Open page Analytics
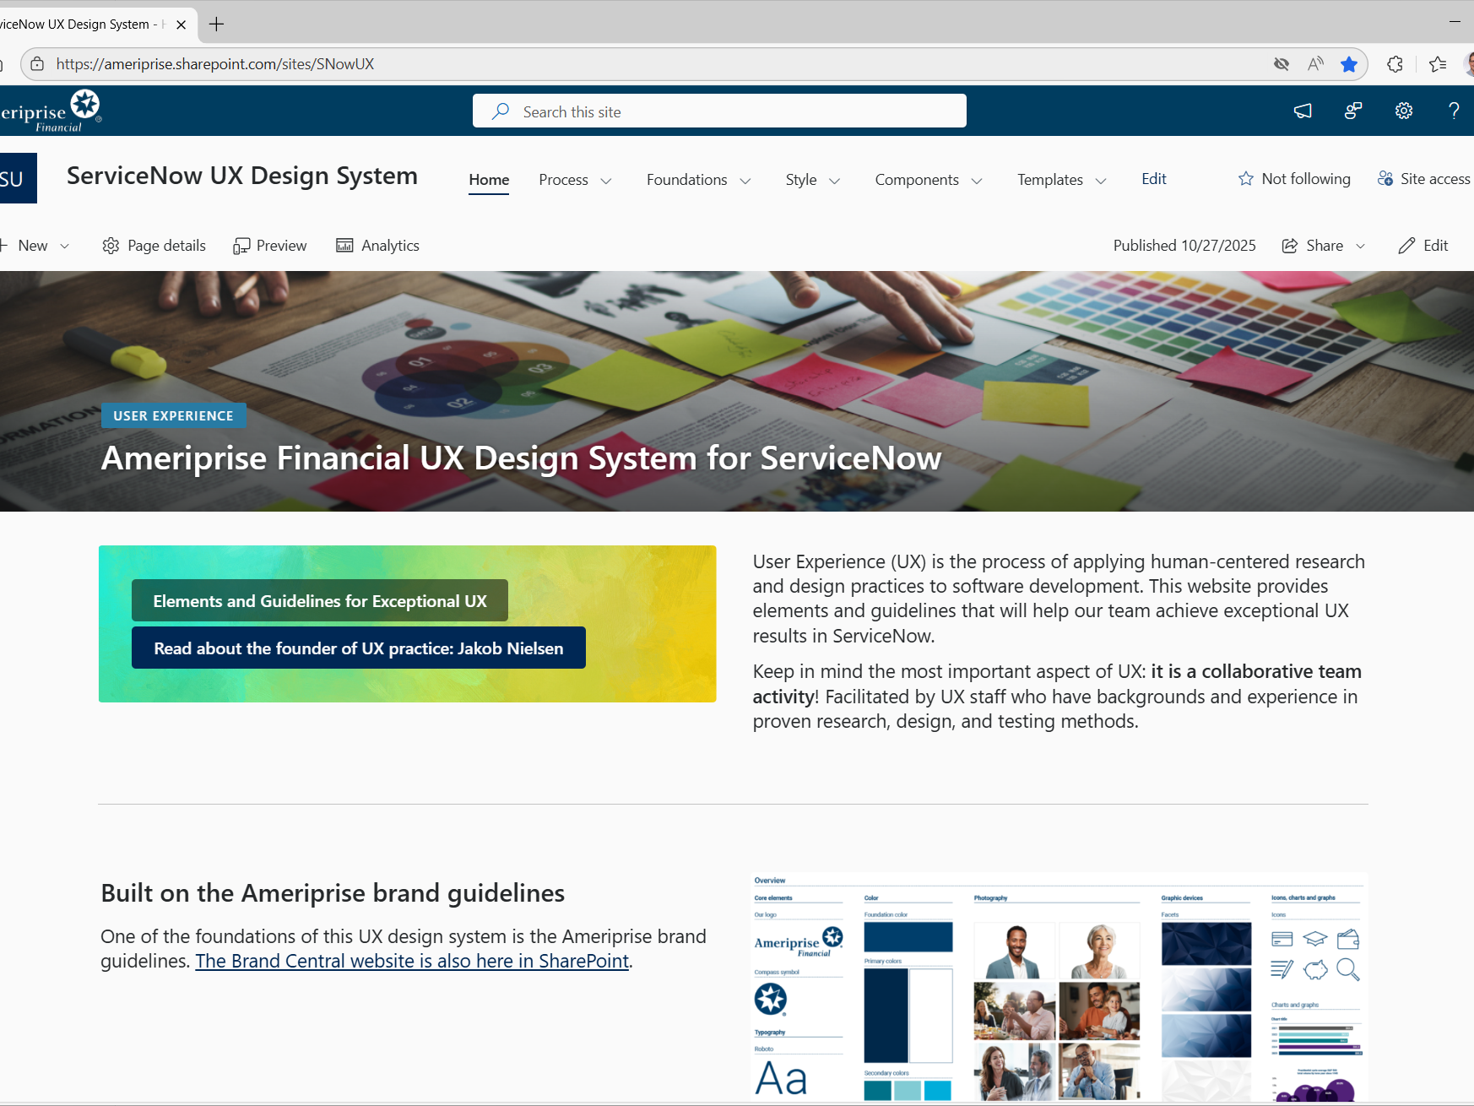The height and width of the screenshot is (1106, 1474). 377,246
